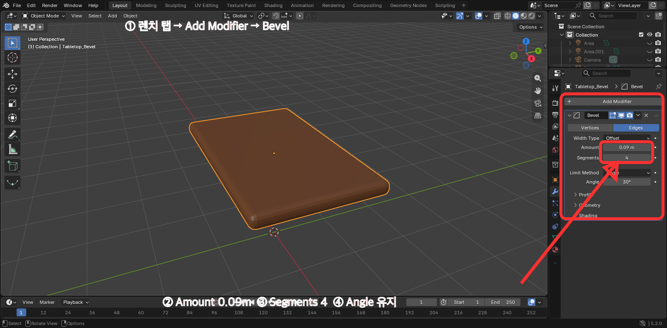The height and width of the screenshot is (328, 667).
Task: Open the Global transform orientation dropdown
Action: [238, 16]
